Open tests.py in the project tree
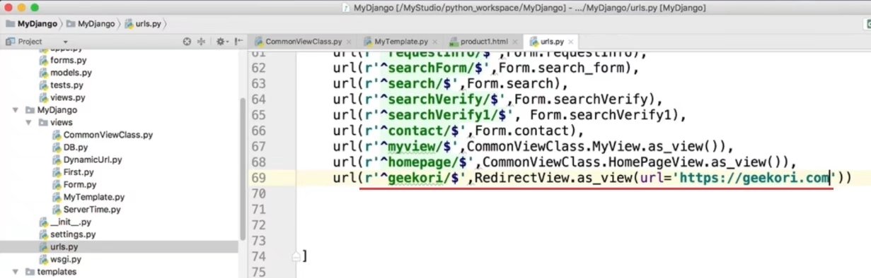The image size is (871, 278). click(67, 85)
